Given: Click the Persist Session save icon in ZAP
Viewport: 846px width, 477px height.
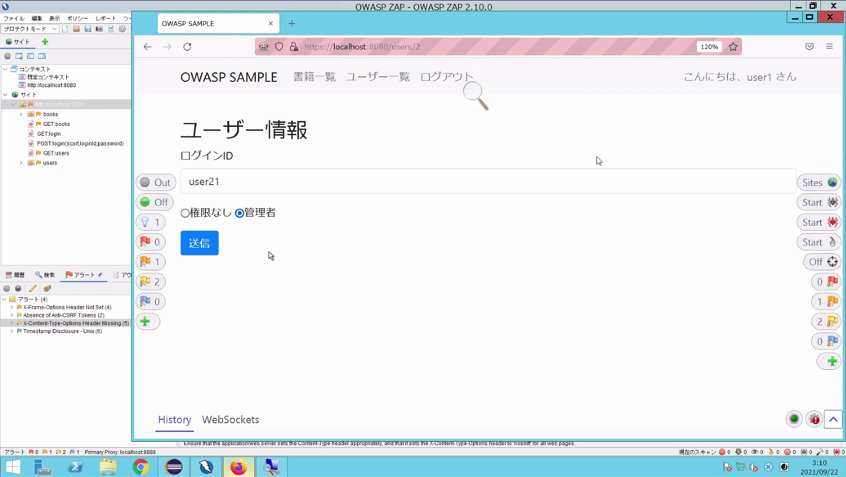Looking at the screenshot, I should pos(88,29).
